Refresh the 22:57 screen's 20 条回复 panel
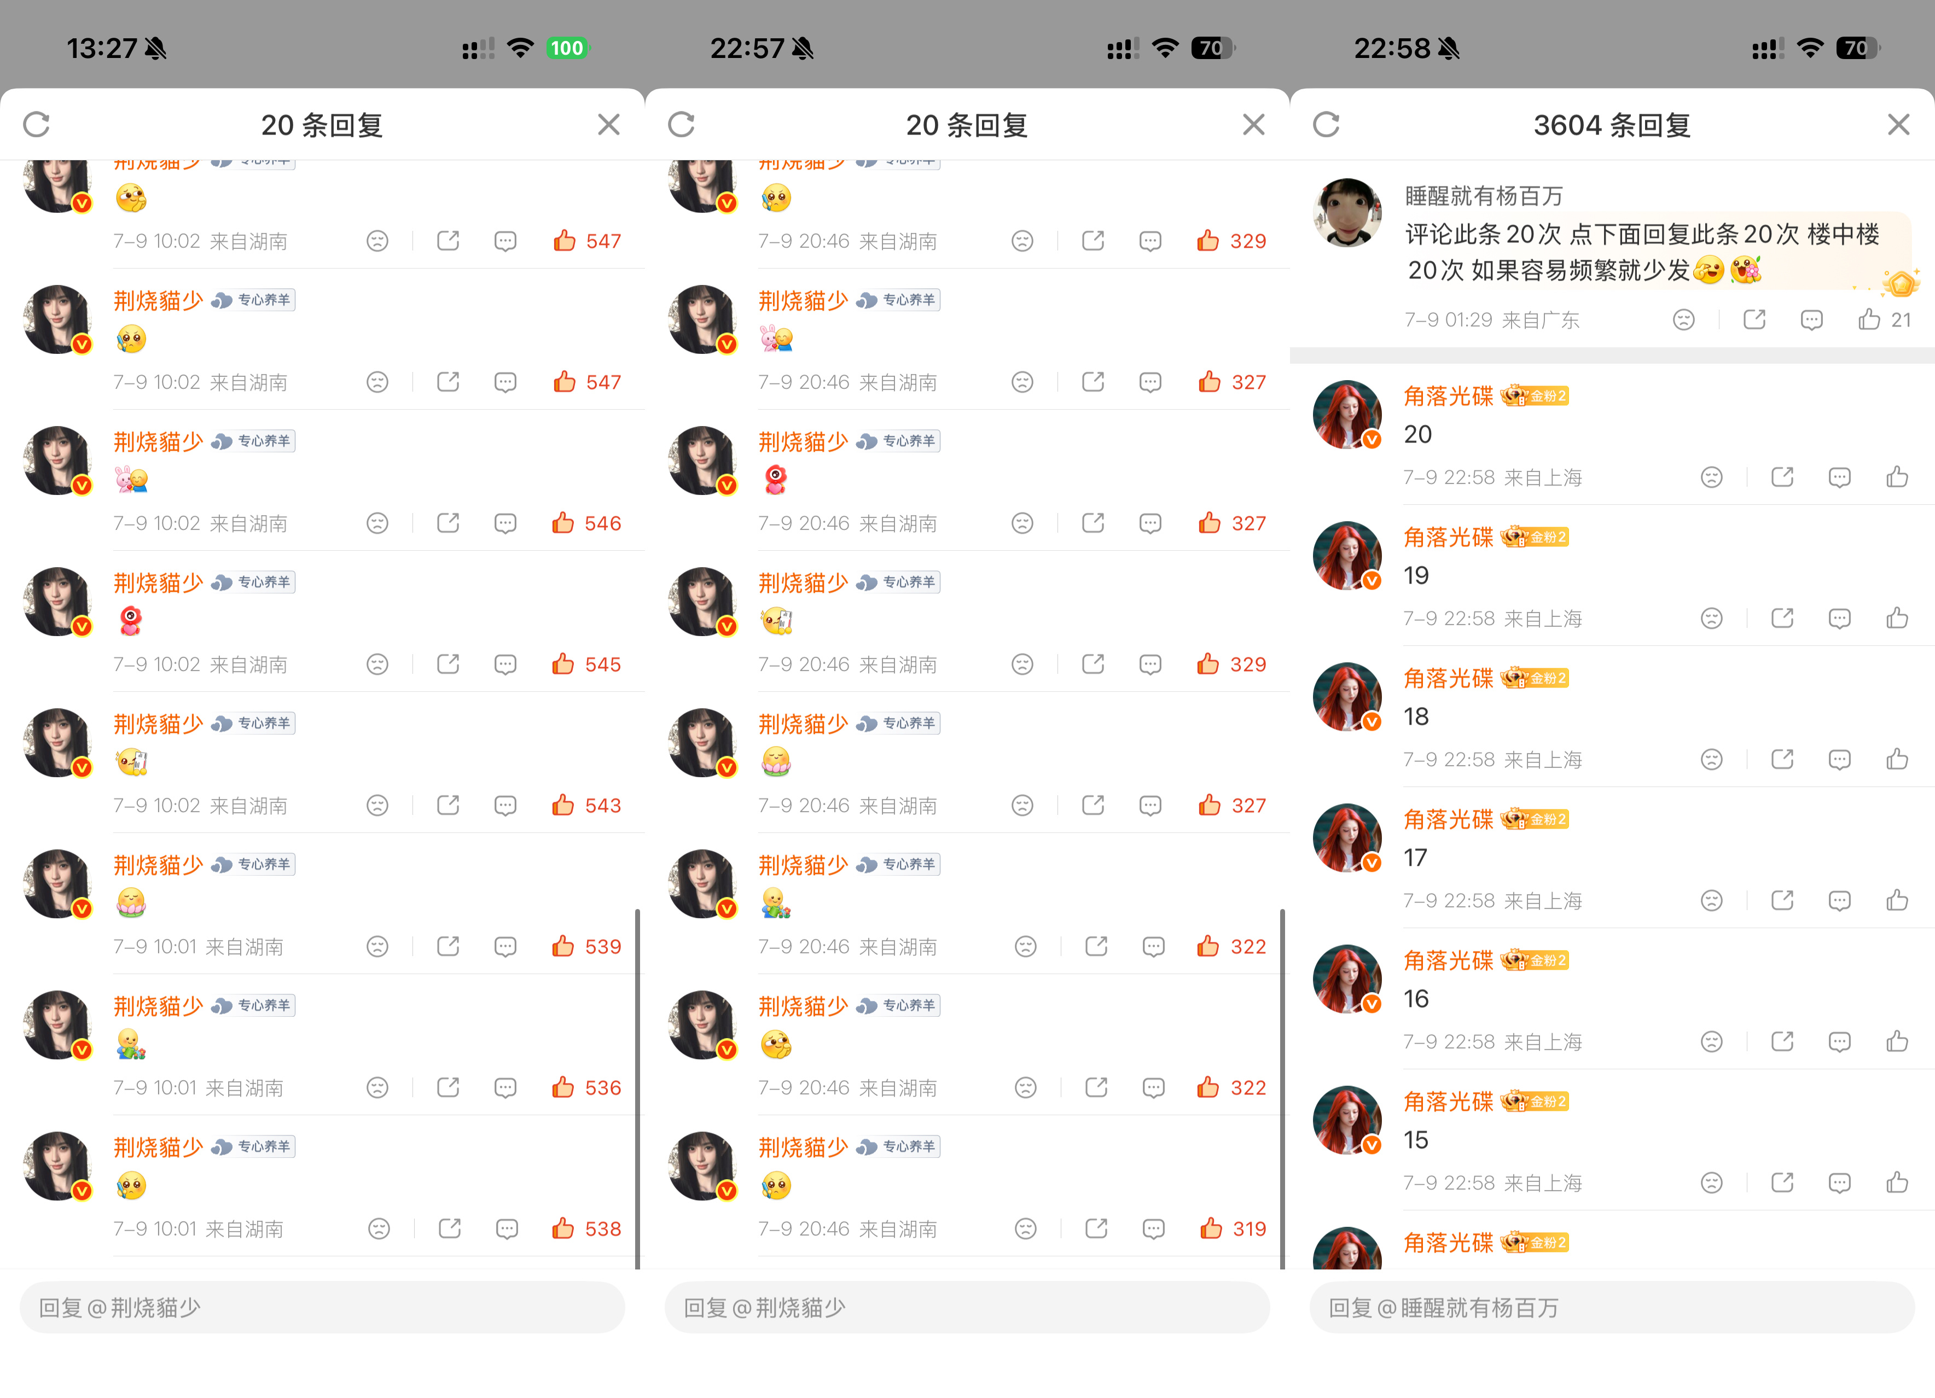 [681, 125]
